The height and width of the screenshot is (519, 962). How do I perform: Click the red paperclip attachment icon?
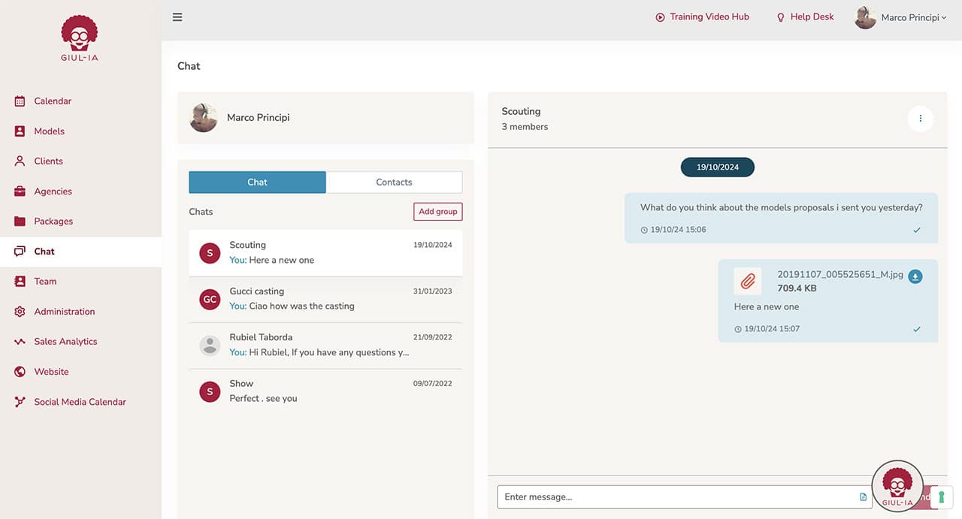pos(748,281)
